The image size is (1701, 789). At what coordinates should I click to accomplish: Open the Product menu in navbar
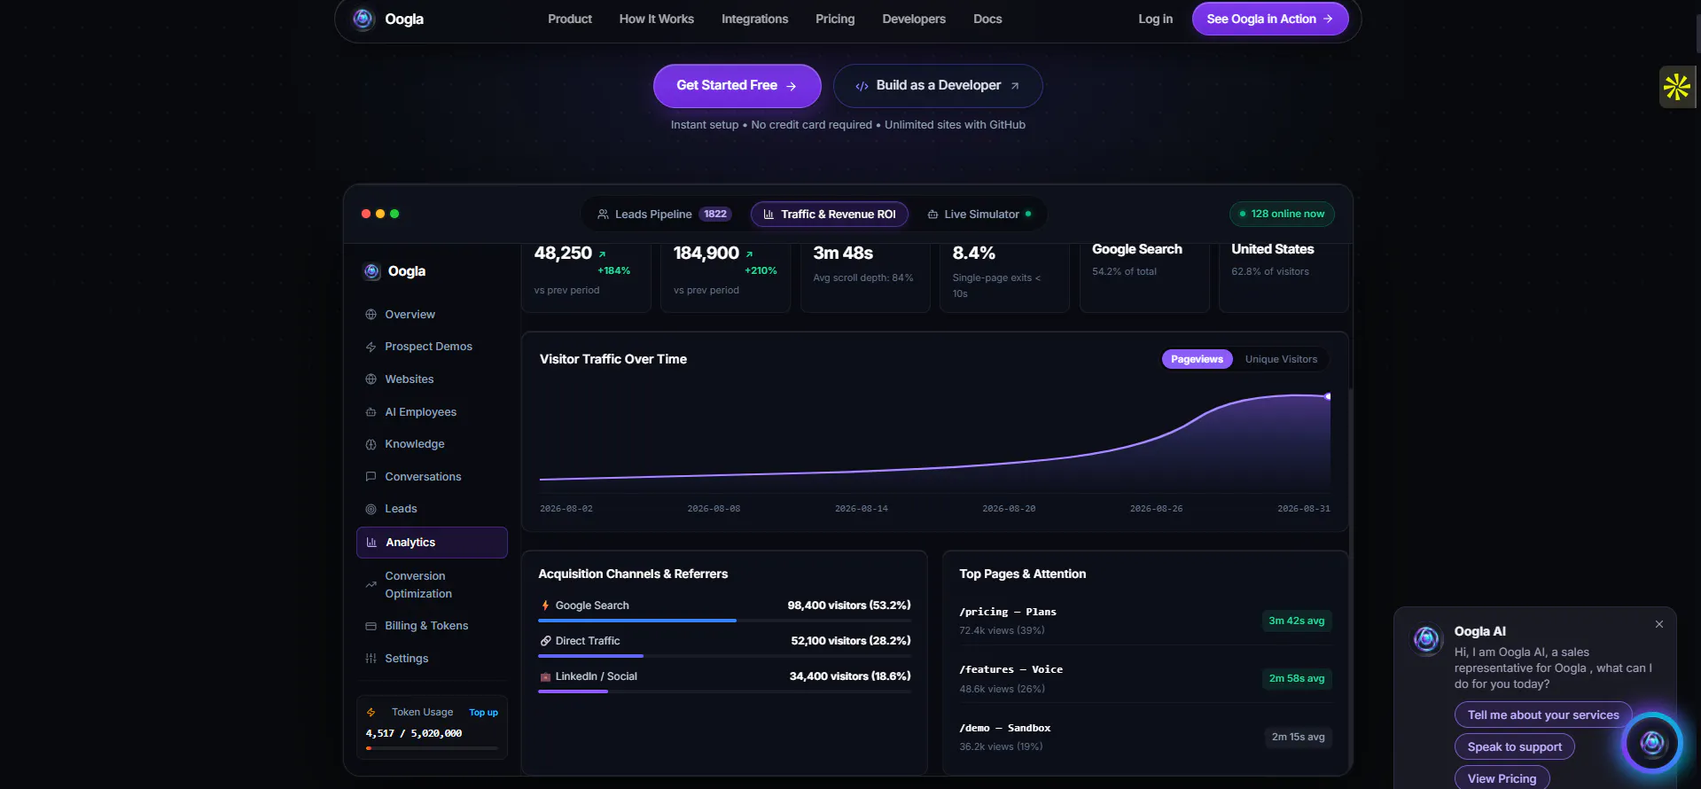coord(569,19)
